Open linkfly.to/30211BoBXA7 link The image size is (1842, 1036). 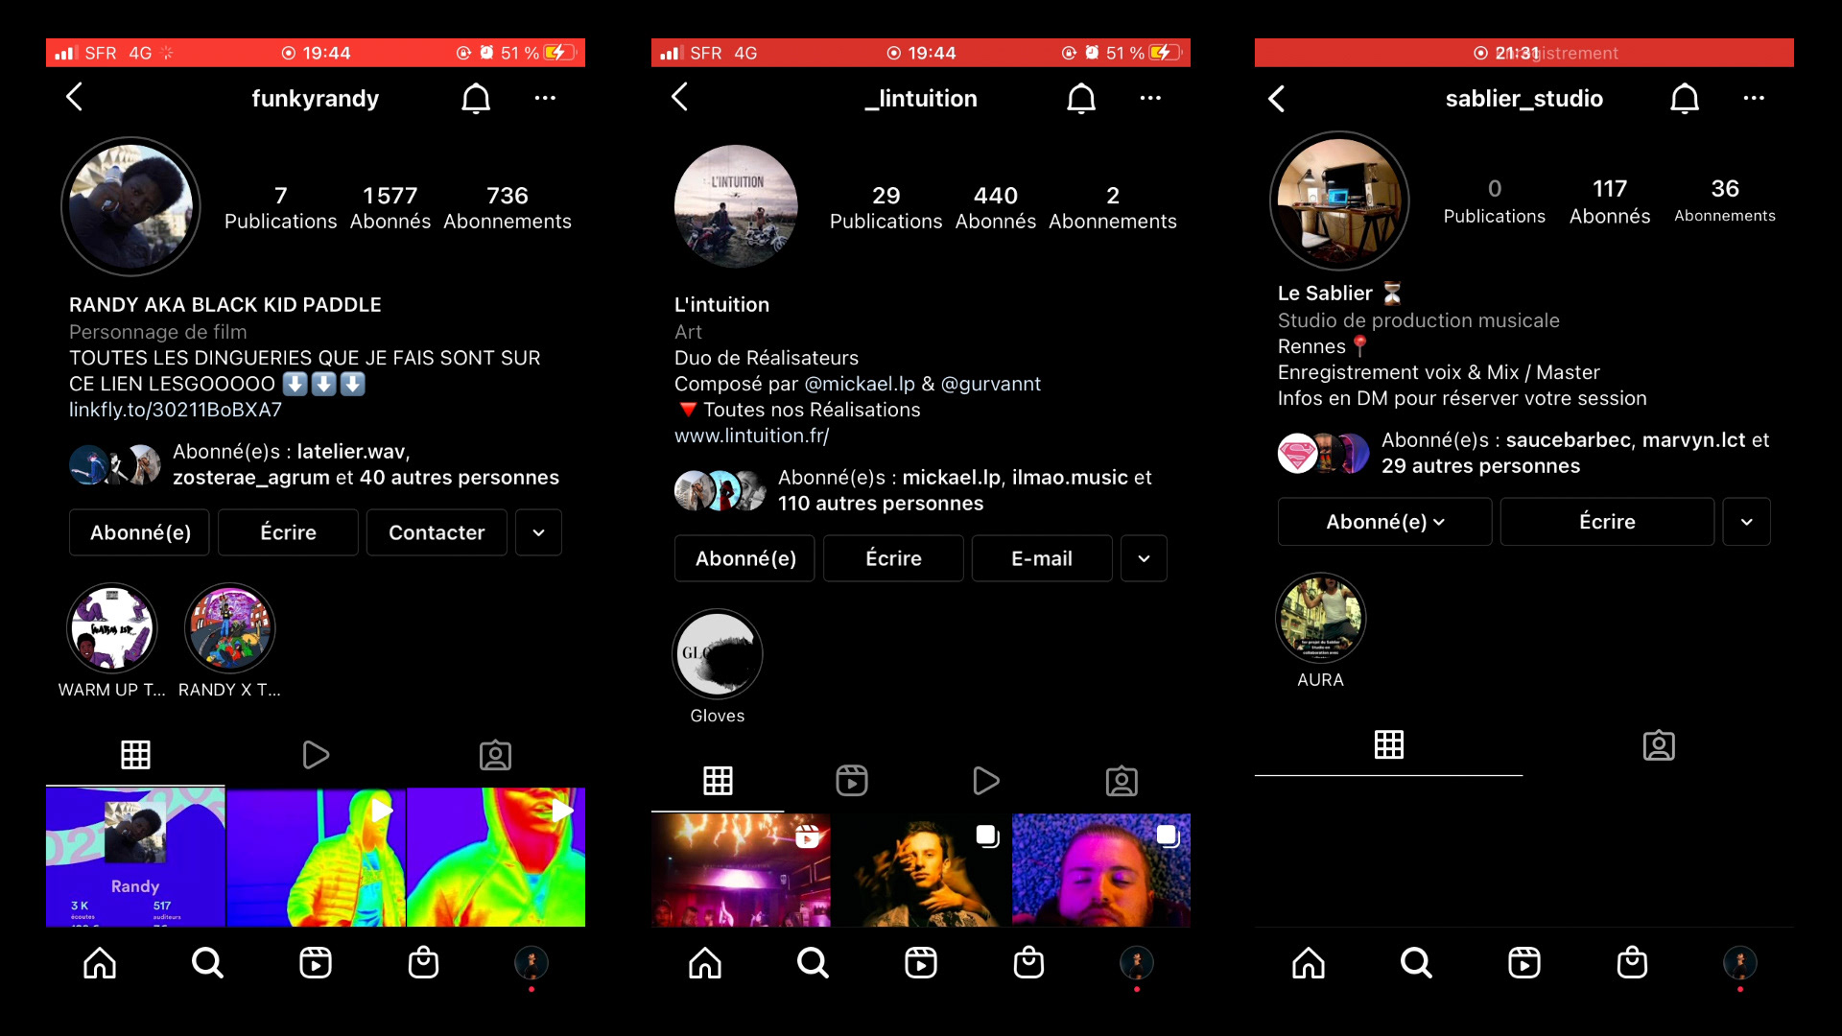click(176, 410)
